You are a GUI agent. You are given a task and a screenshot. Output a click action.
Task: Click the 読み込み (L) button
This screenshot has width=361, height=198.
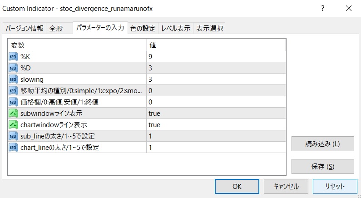point(322,144)
